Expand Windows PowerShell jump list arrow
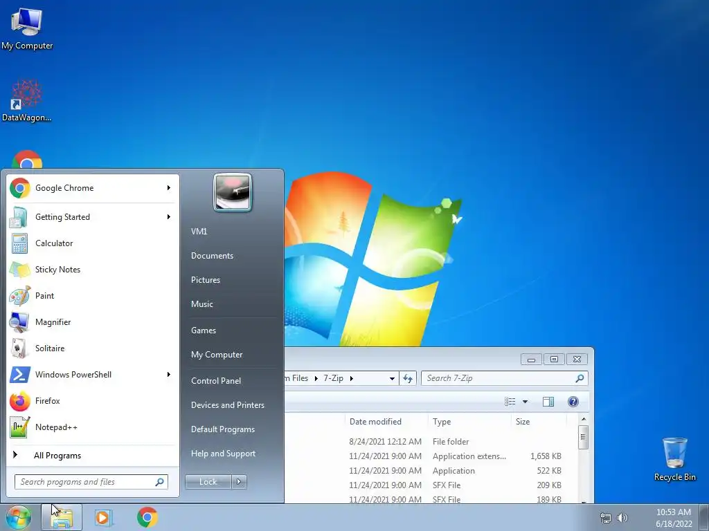 point(169,374)
